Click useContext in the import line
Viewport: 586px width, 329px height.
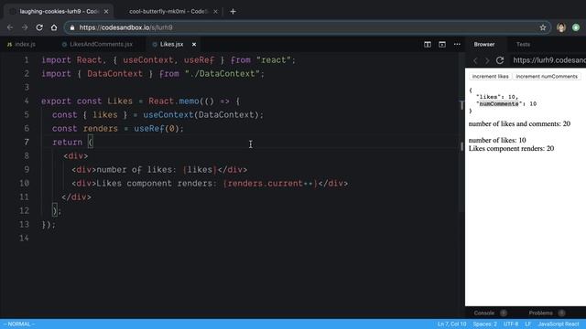[x=148, y=60]
